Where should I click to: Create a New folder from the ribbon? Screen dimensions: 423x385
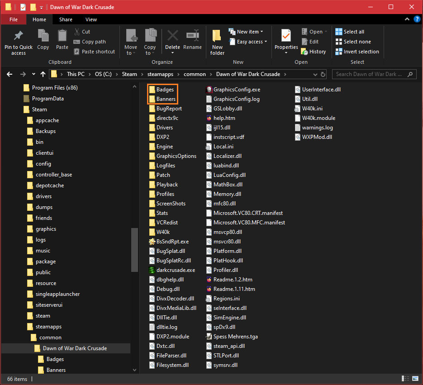(217, 42)
